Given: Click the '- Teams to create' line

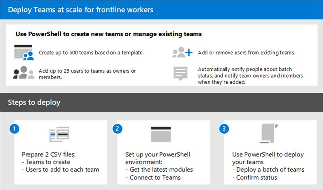Looking at the screenshot, I should point(46,162).
